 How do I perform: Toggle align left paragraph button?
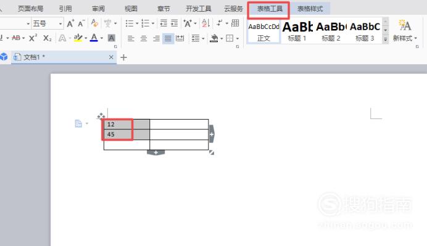click(131, 38)
